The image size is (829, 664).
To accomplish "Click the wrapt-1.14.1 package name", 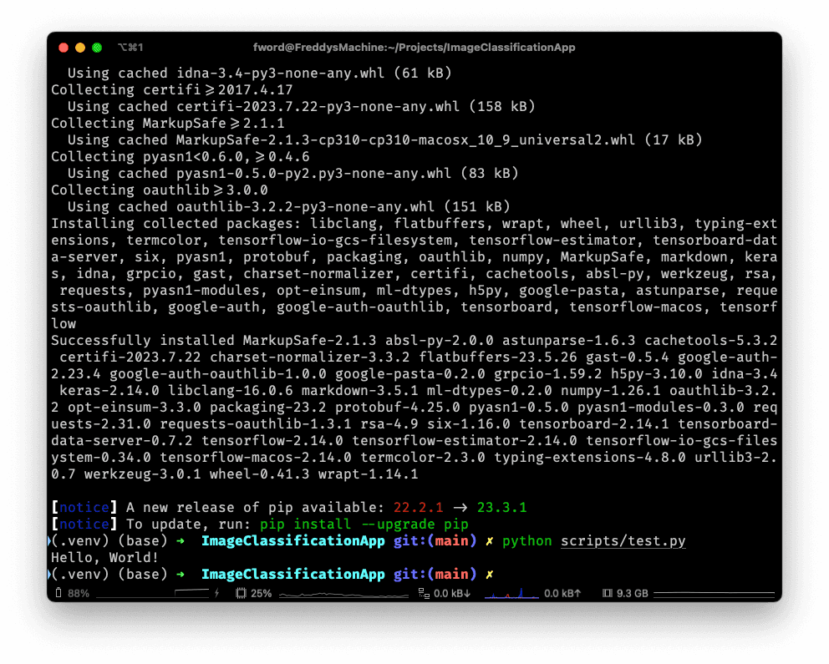I will pos(368,474).
